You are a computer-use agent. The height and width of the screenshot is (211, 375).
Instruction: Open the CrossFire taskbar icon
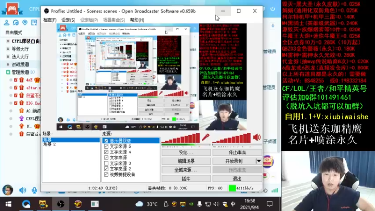pos(78,204)
